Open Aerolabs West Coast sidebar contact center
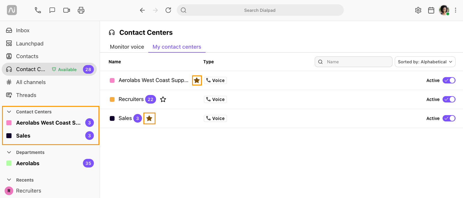Viewport: 463px width, 198px height. tap(49, 123)
